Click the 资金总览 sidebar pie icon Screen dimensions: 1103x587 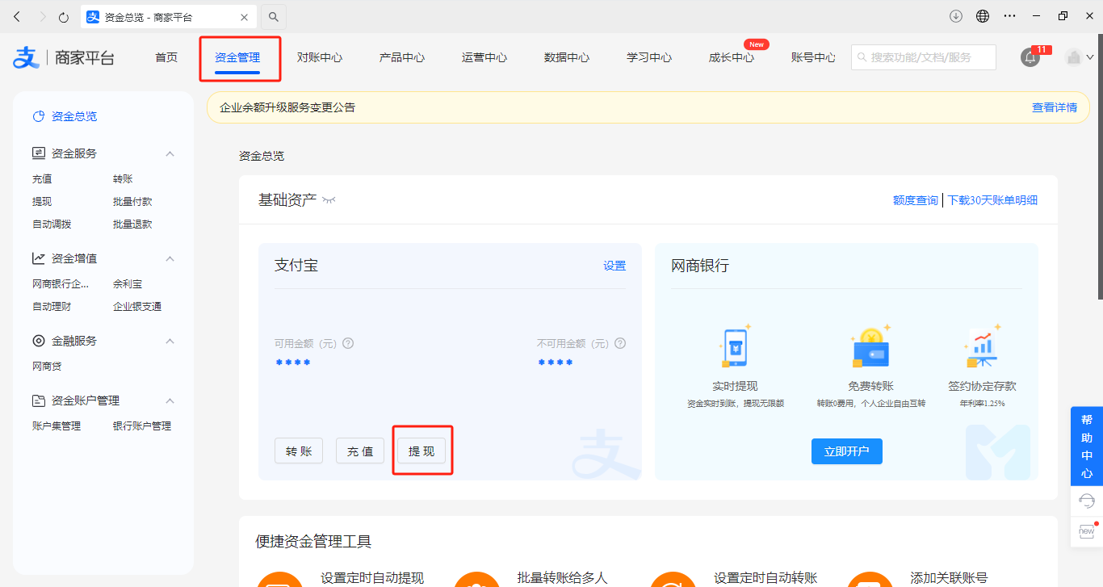(38, 116)
